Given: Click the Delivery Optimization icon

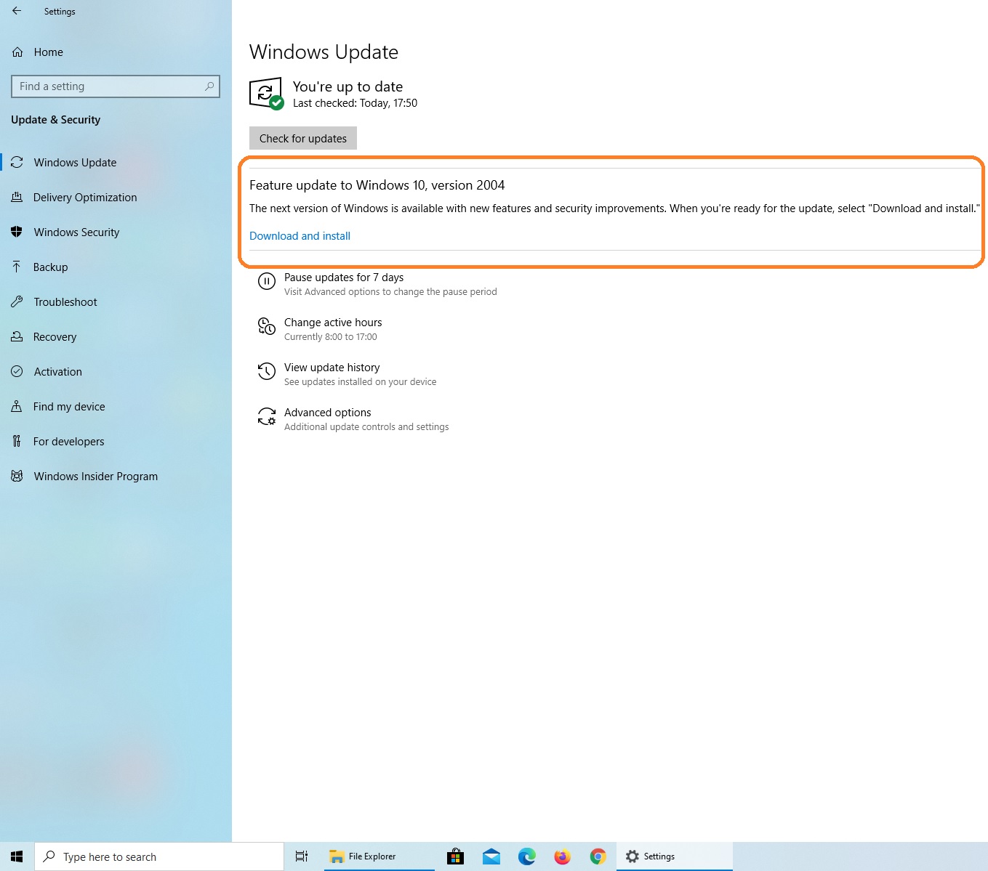Looking at the screenshot, I should (x=17, y=198).
